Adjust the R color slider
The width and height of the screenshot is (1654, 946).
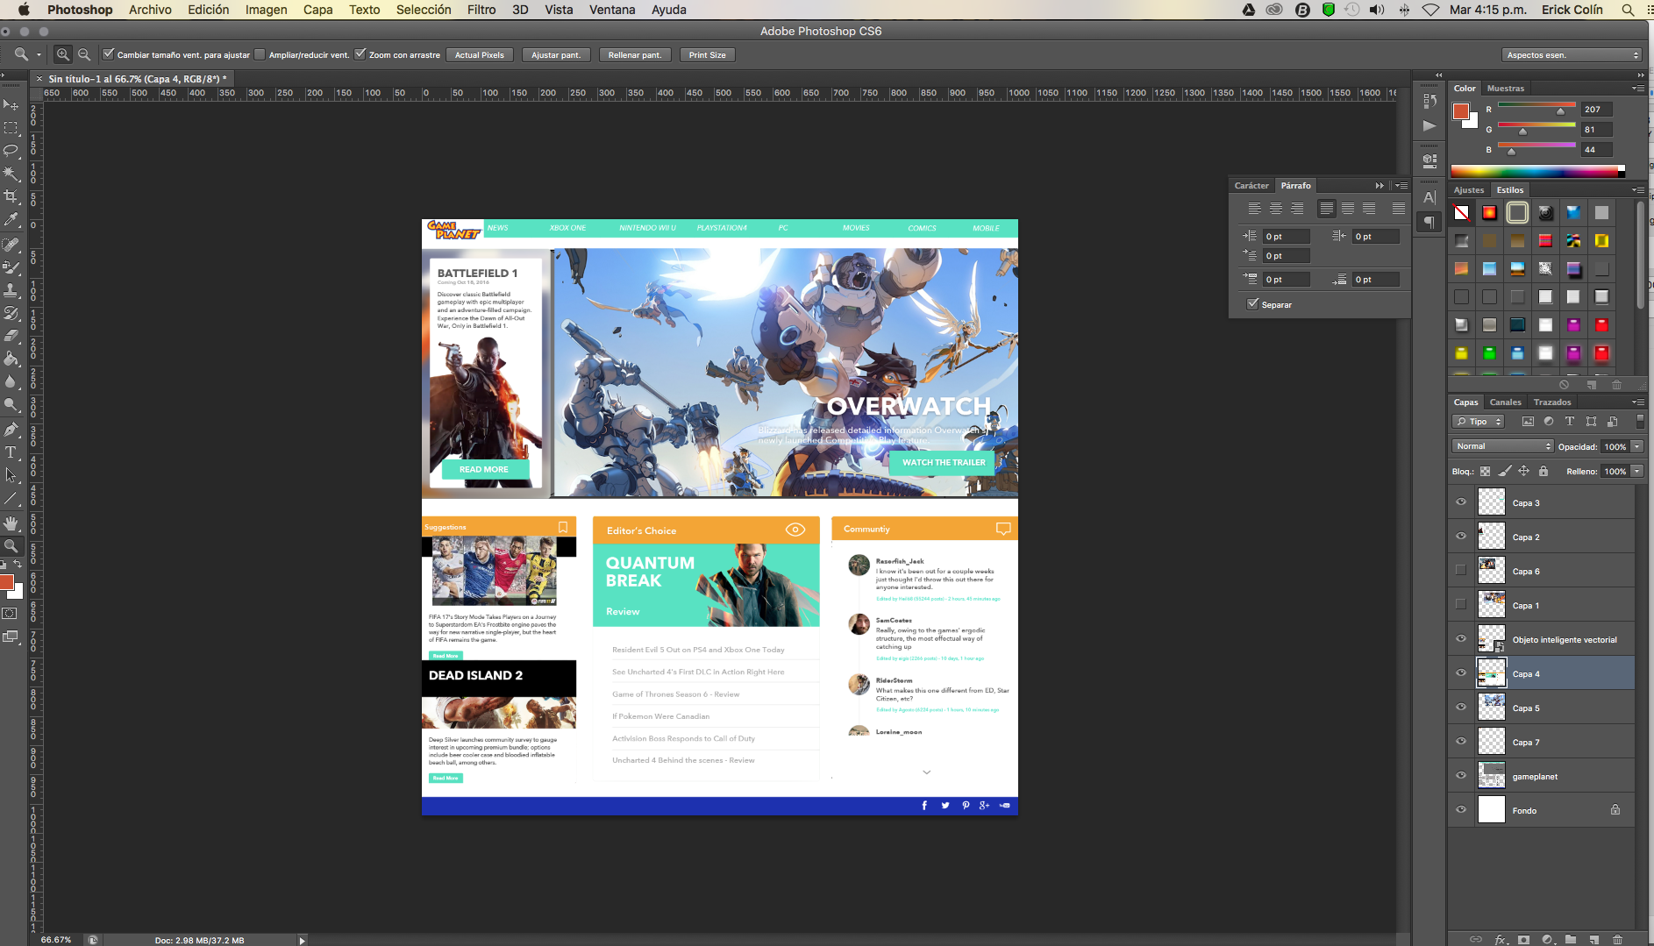coord(1560,112)
